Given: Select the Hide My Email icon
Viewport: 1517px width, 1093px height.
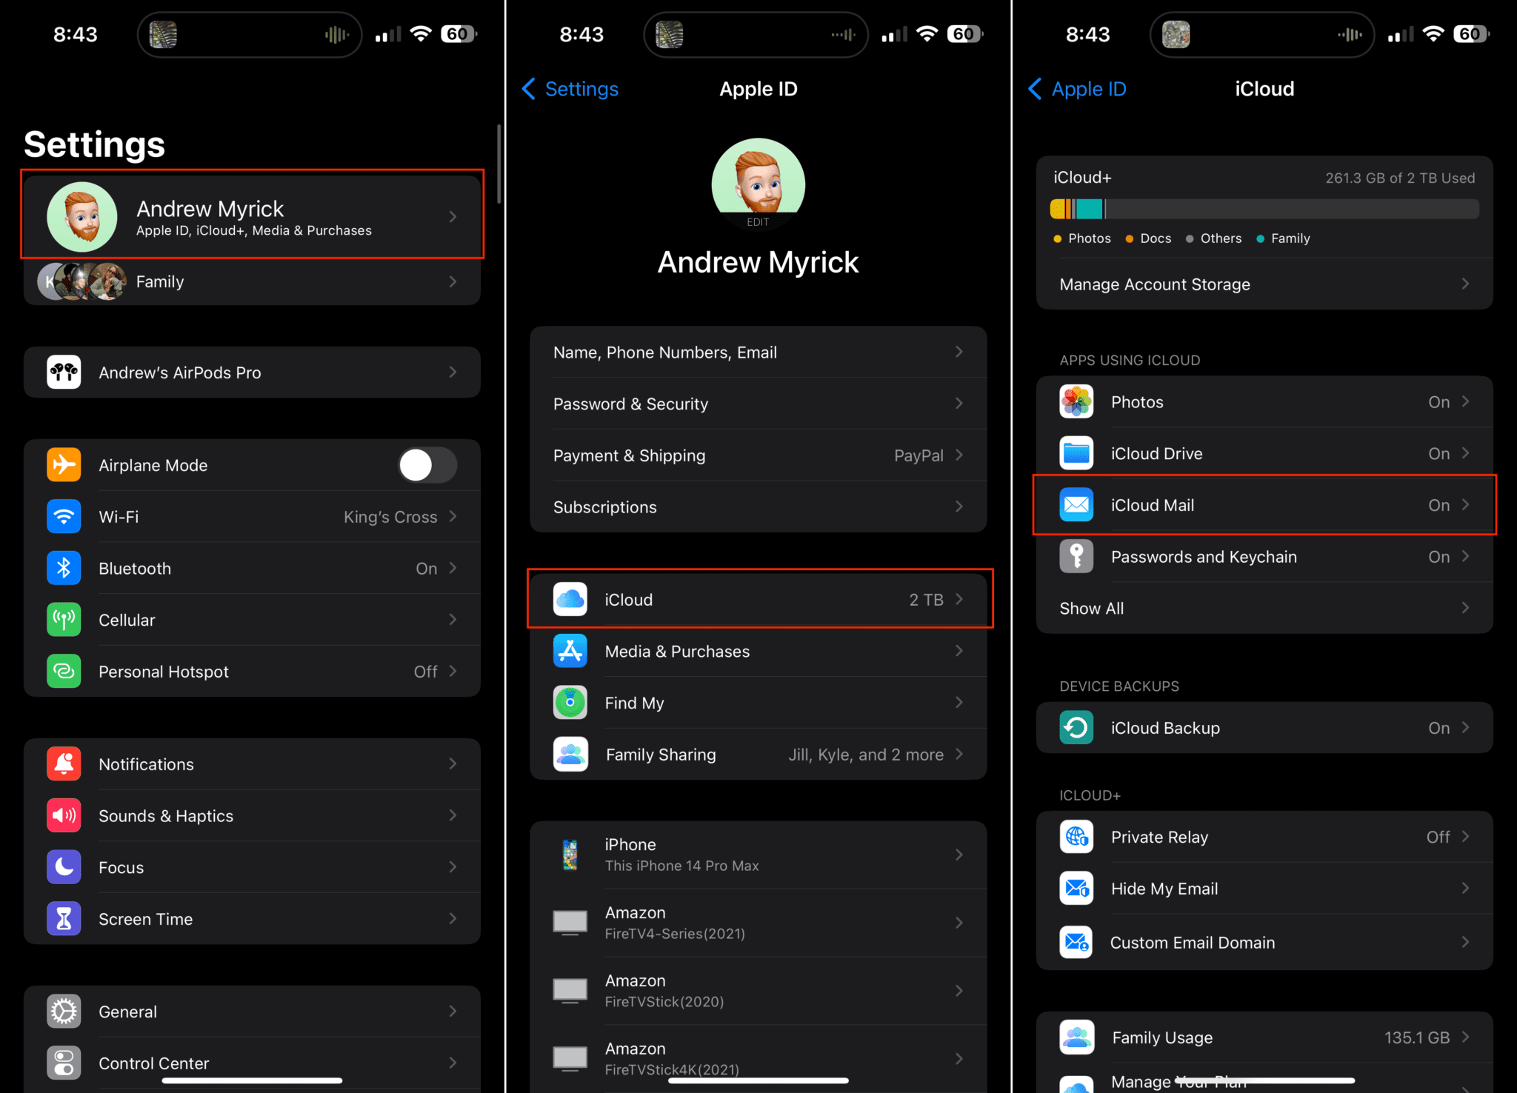Looking at the screenshot, I should click(1076, 889).
